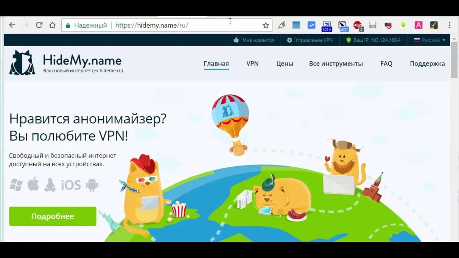459x258 pixels.
Task: Open the extension showing badge 600
Action: pyautogui.click(x=343, y=26)
